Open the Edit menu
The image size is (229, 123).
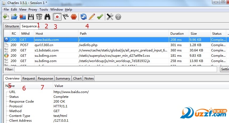click(x=14, y=10)
